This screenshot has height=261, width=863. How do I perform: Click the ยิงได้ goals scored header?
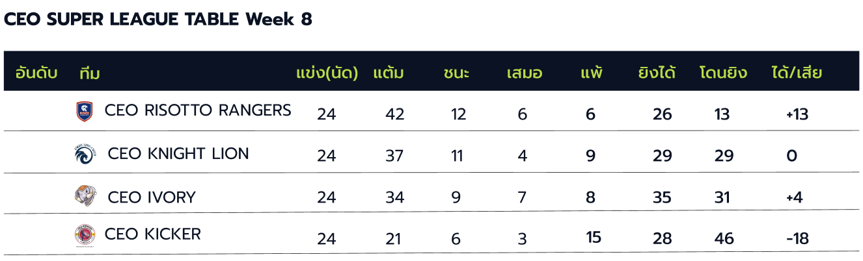click(657, 73)
